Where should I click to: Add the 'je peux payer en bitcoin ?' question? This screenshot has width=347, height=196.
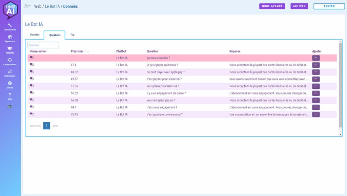coord(316,65)
